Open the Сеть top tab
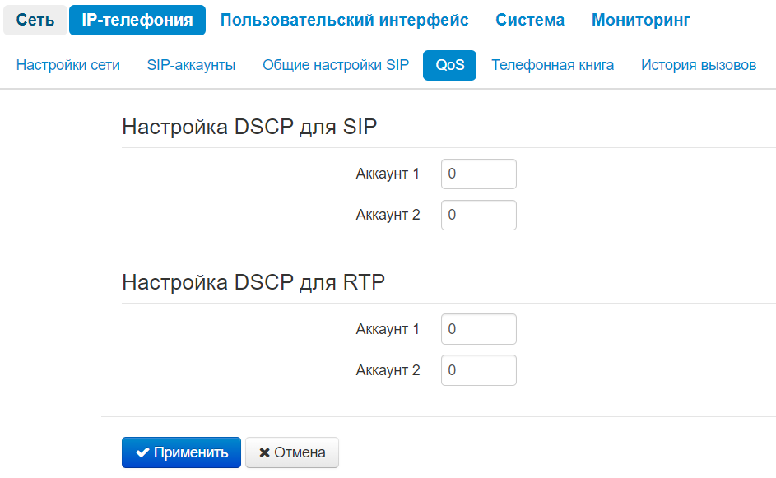The height and width of the screenshot is (478, 776). click(x=35, y=21)
